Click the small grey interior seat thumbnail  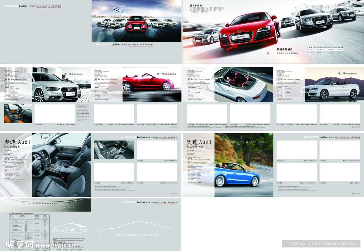[114, 149]
